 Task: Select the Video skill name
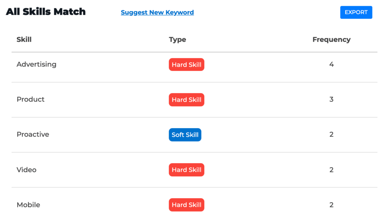(26, 170)
